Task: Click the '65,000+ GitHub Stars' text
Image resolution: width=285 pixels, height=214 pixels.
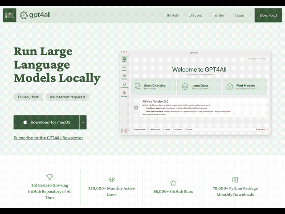Action: (173, 191)
